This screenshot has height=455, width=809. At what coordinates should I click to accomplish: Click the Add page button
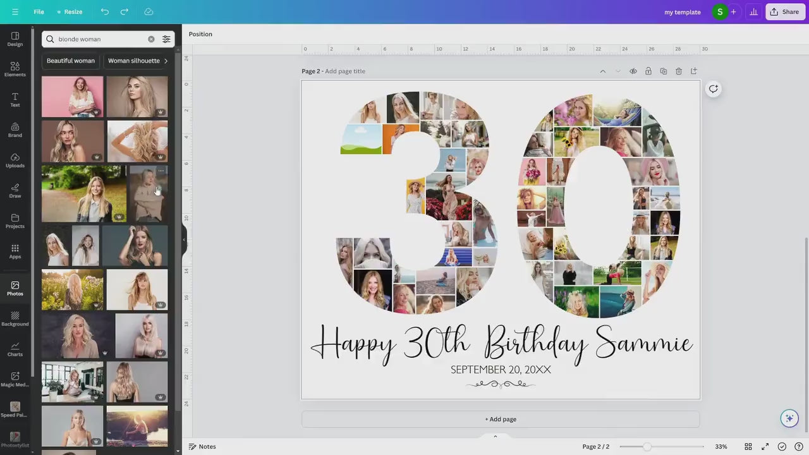501,418
